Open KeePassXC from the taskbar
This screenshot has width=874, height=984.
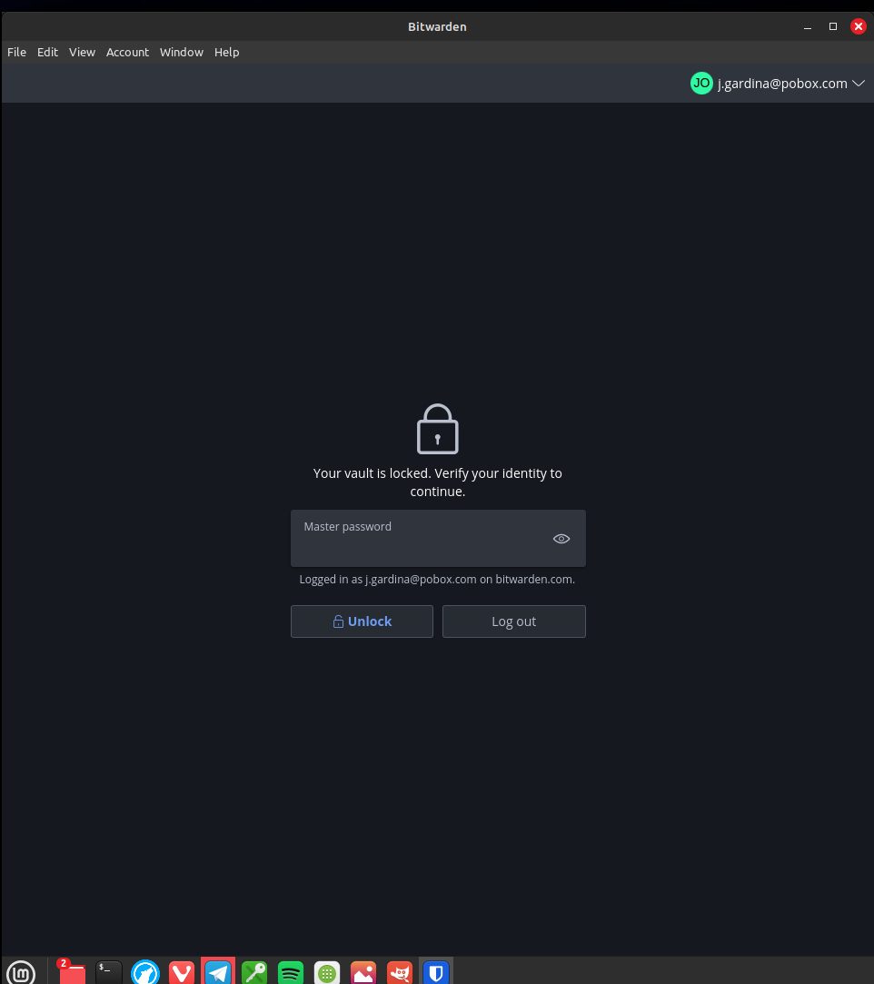253,971
